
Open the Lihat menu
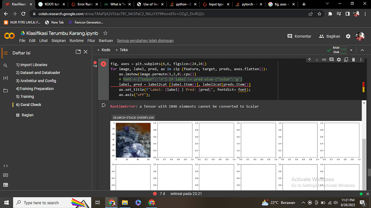click(x=43, y=41)
